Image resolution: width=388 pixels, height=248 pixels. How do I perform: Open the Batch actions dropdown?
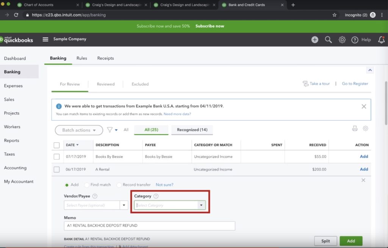[79, 130]
